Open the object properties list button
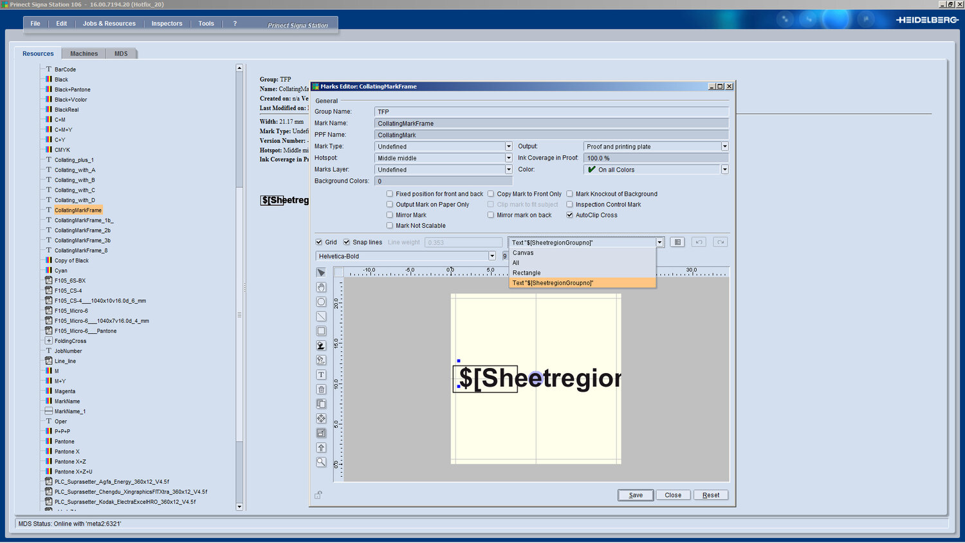The width and height of the screenshot is (965, 543). coord(677,242)
